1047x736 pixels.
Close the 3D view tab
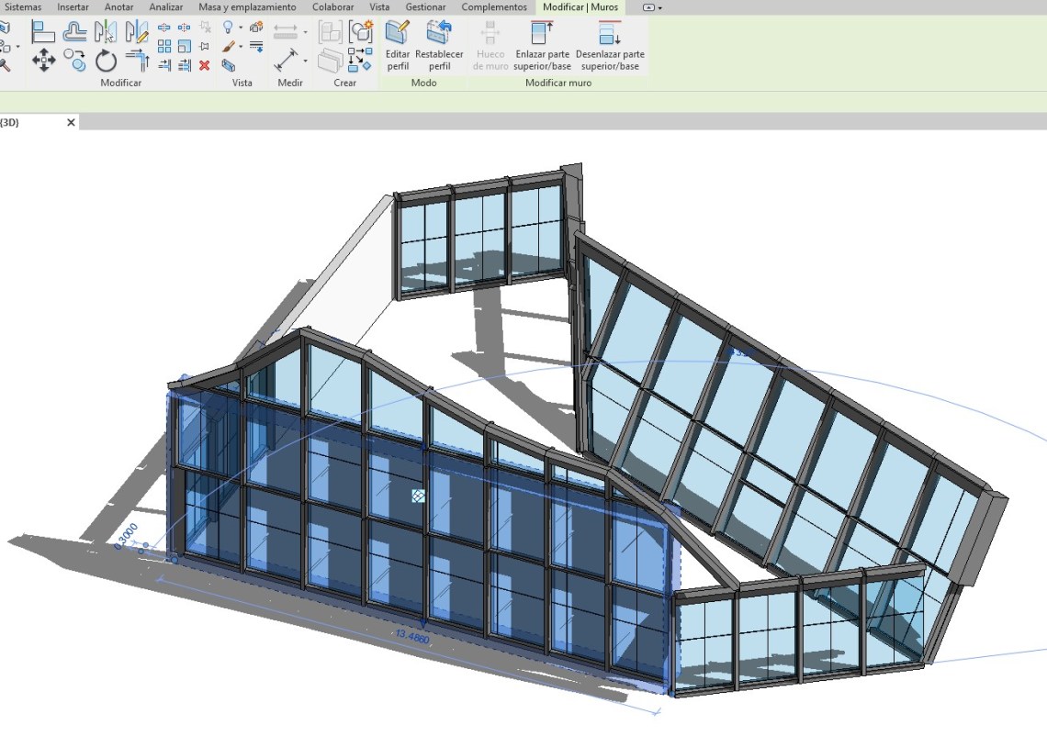pos(71,122)
